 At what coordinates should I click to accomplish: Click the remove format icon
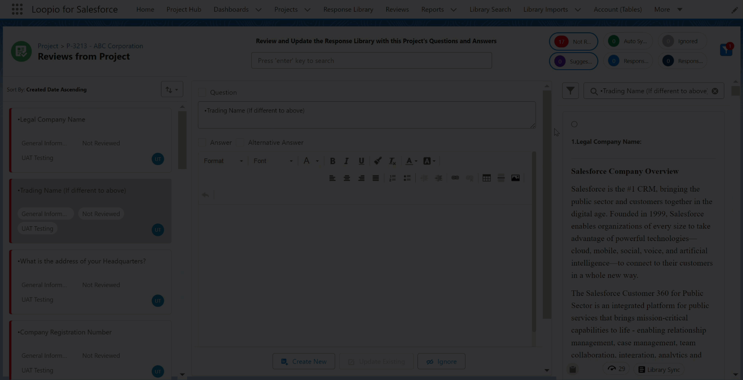click(x=392, y=161)
